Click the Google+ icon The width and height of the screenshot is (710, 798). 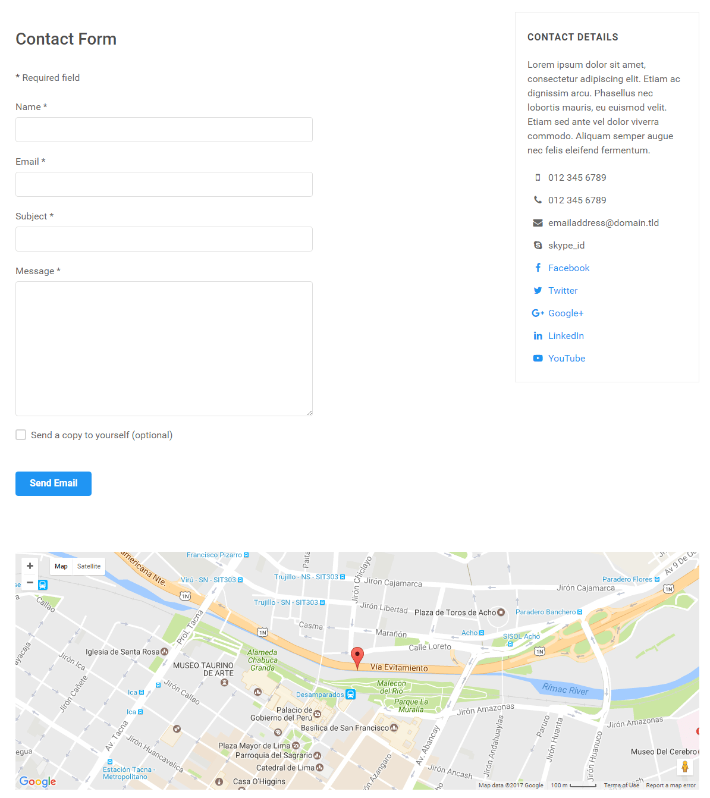tap(538, 313)
